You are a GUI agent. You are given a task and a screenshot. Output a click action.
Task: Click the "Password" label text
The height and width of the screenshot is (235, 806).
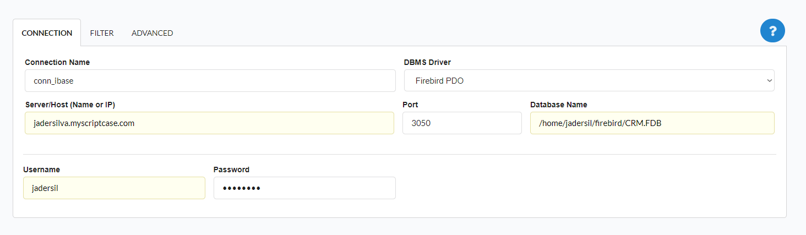231,170
